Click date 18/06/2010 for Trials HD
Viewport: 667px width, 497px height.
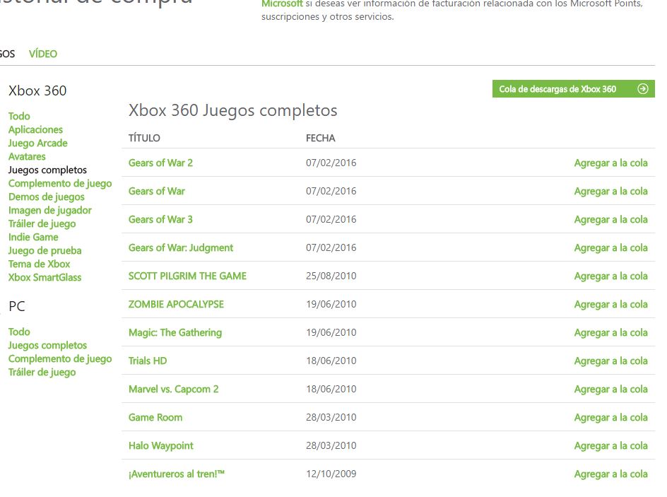(x=331, y=361)
